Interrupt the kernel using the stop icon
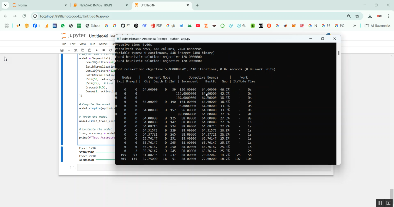394x207 pixels. [103, 50]
